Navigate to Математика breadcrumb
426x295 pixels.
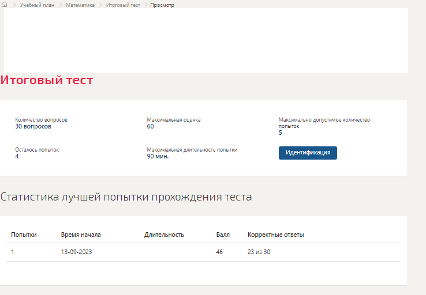(x=80, y=5)
